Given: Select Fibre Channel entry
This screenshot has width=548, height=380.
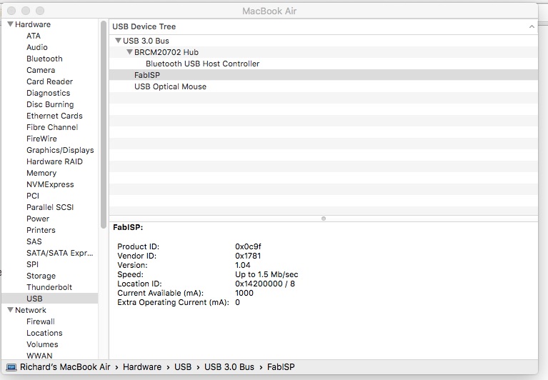Looking at the screenshot, I should (52, 127).
